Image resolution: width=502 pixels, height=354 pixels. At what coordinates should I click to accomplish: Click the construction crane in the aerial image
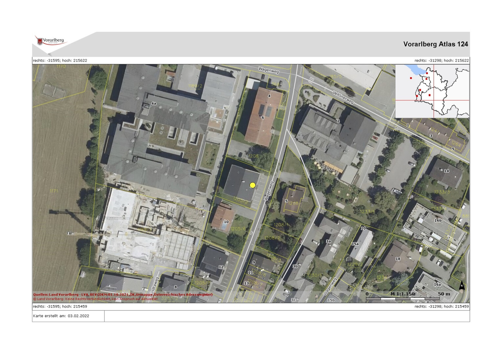(x=80, y=221)
